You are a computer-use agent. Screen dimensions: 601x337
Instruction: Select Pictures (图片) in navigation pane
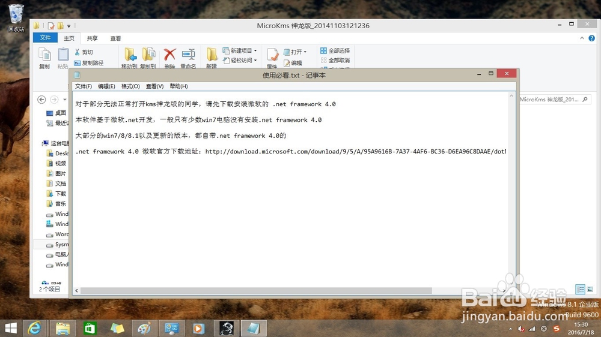(x=56, y=173)
